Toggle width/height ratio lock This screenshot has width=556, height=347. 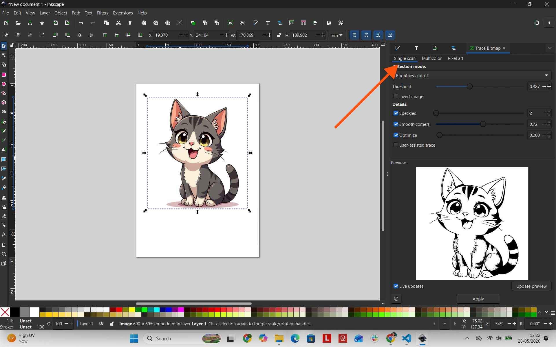click(279, 35)
